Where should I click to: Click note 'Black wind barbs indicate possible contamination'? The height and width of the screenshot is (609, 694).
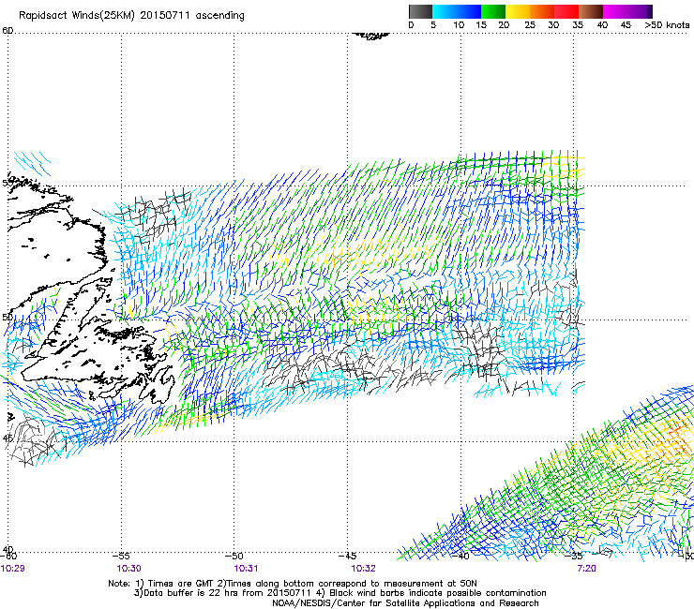coord(438,593)
